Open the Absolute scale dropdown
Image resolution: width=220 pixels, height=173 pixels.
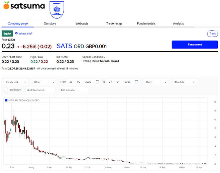[x=185, y=82]
